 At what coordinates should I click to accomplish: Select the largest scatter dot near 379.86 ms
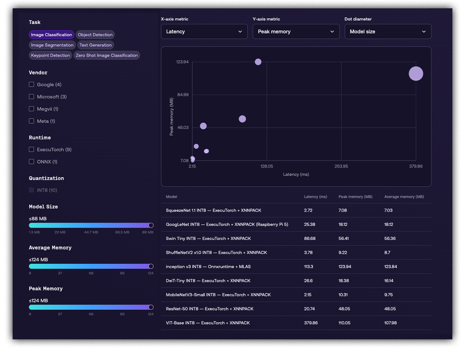pos(416,74)
